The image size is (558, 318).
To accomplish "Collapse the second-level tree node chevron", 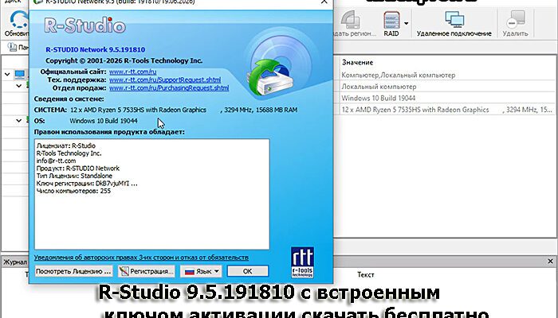I will click(19, 86).
